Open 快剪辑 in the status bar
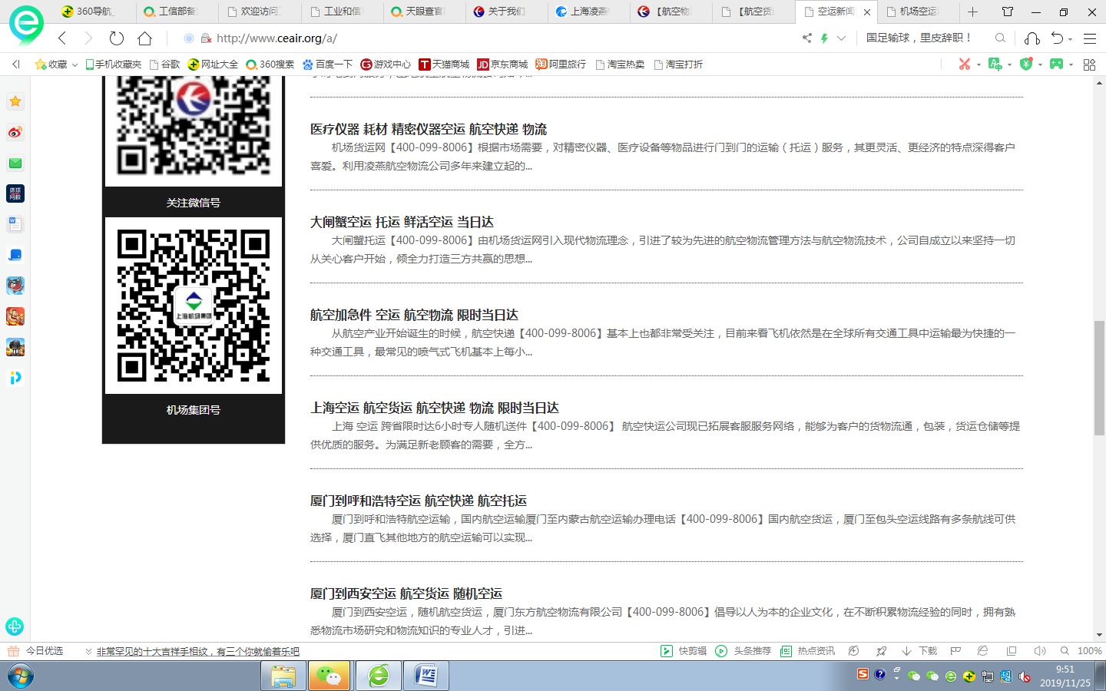The height and width of the screenshot is (691, 1106). point(684,651)
